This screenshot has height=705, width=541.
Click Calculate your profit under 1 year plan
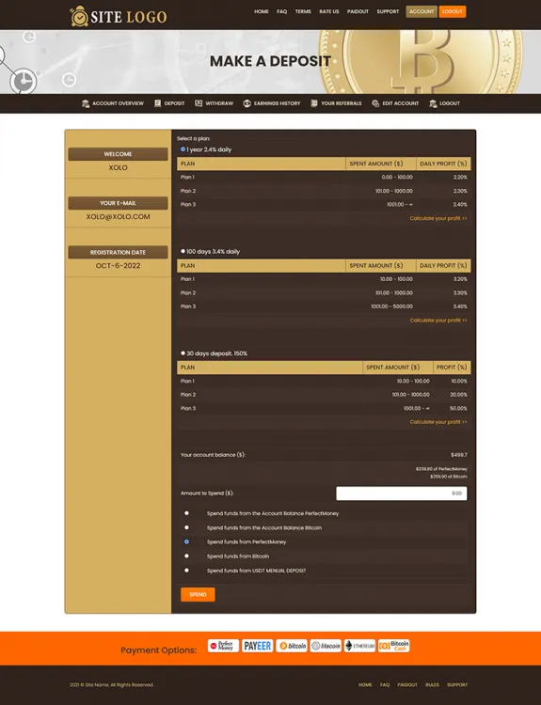(x=438, y=218)
